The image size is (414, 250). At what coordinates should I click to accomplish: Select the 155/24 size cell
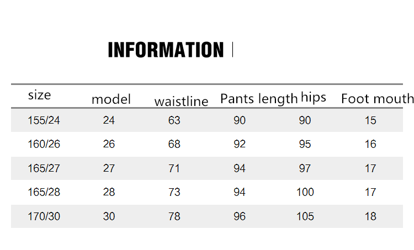(x=44, y=120)
